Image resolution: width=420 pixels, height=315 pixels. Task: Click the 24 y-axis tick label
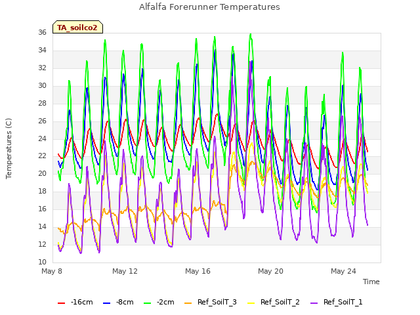42,138
